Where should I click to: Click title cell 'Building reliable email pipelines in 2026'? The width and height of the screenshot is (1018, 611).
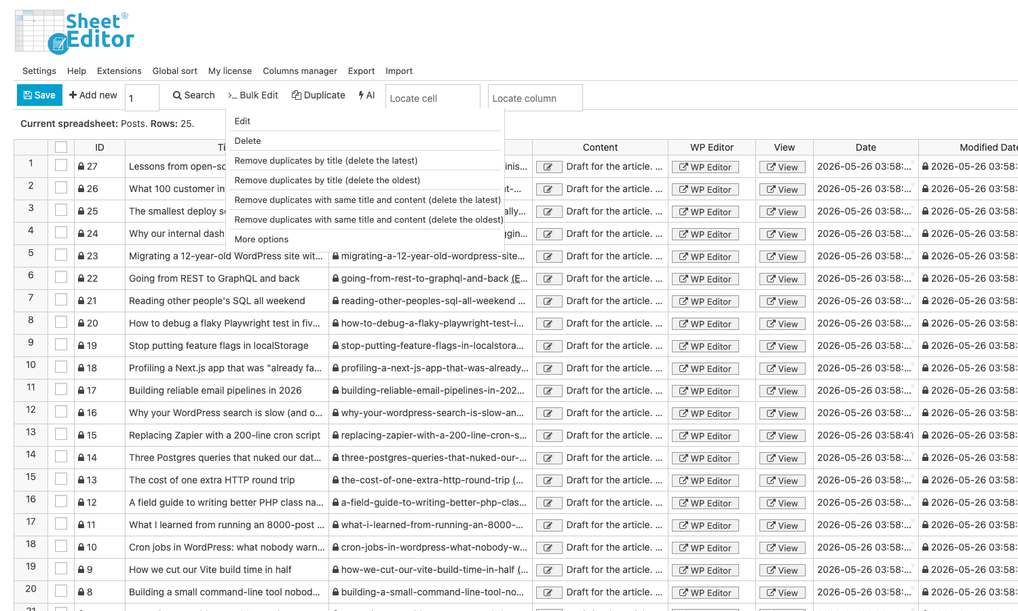tap(227, 390)
